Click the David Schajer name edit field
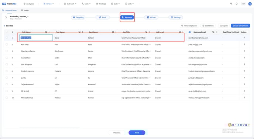Image resolution: width=254 pixels, height=139 pixels. click(x=36, y=38)
